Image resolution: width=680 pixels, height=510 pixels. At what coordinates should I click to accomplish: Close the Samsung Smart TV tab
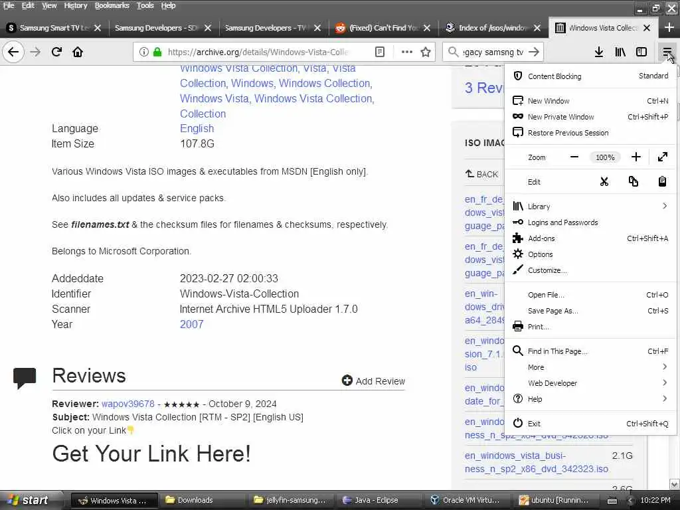click(x=98, y=28)
